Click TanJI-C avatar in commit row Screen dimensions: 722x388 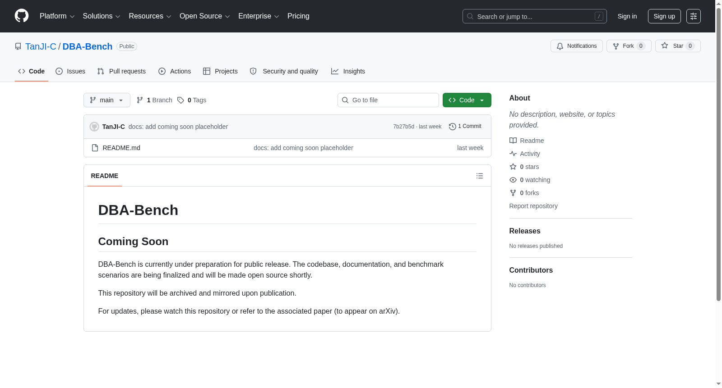[94, 127]
